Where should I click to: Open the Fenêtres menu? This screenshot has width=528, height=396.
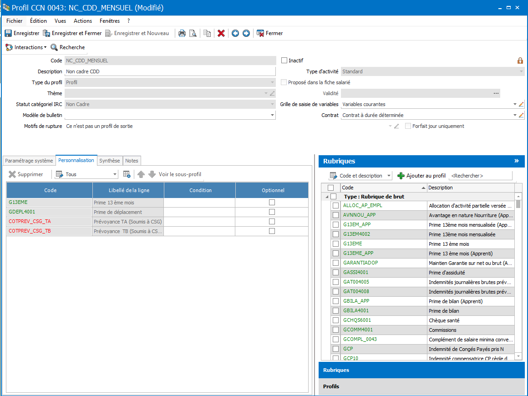coord(110,21)
